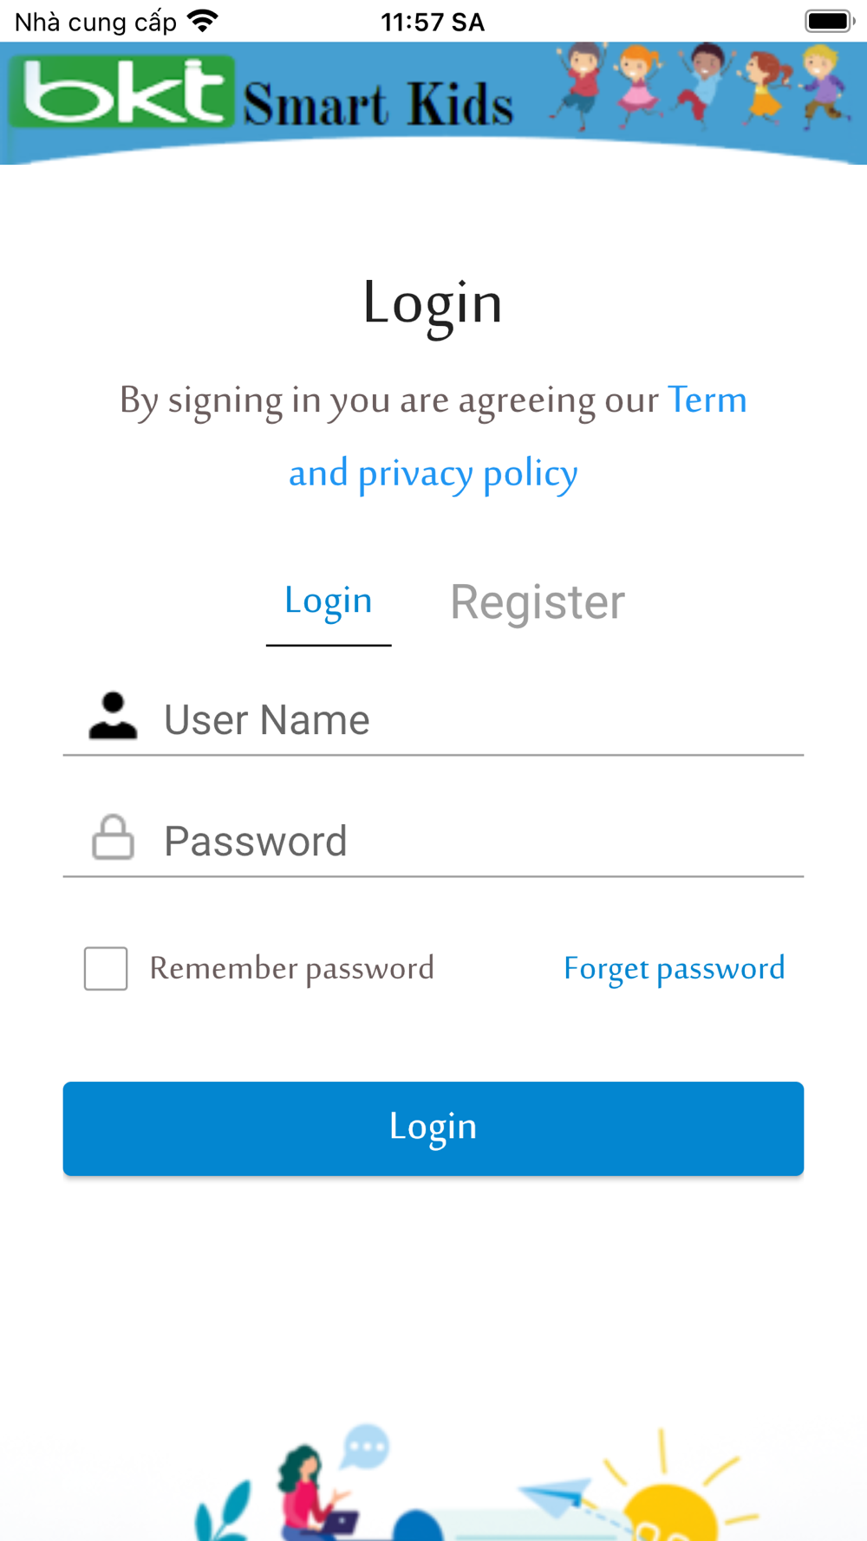This screenshot has height=1541, width=867.
Task: Tap the battery indicator icon
Action: 828,21
